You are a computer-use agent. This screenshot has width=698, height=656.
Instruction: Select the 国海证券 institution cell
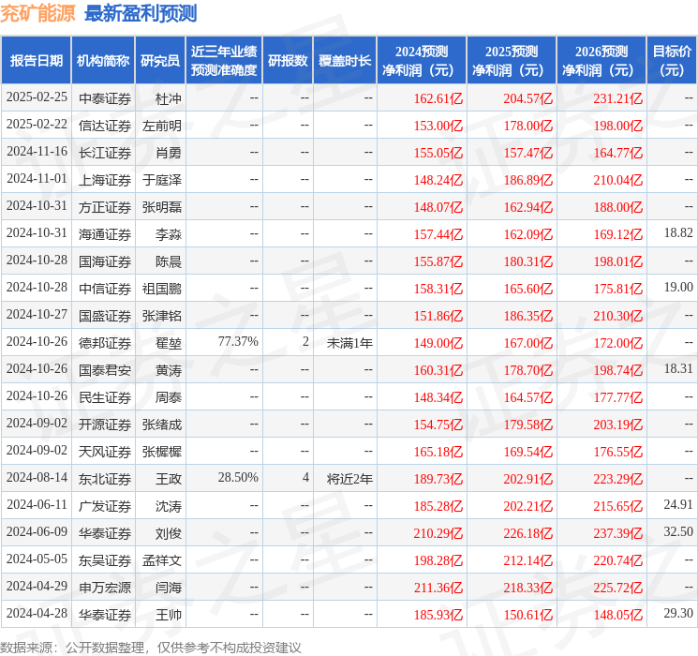pos(105,261)
